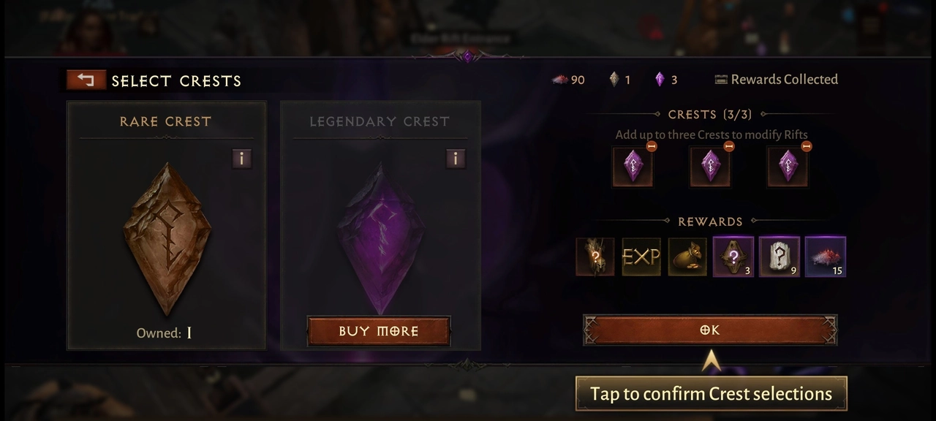Open Legendary Crest info icon

456,158
